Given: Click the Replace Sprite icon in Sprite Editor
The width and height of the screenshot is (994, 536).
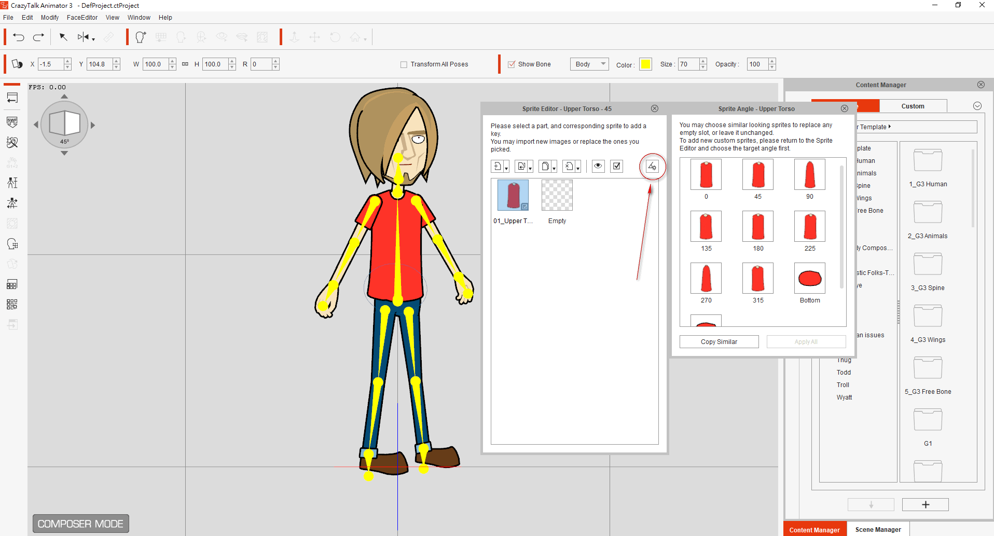Looking at the screenshot, I should [521, 166].
